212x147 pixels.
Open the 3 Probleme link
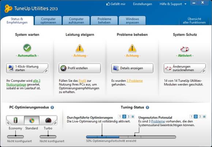(135, 81)
